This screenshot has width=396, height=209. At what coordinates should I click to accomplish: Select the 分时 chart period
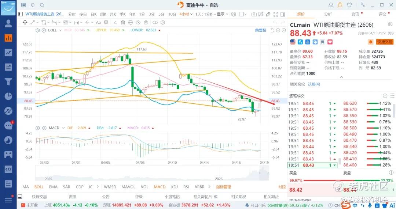(x=72, y=14)
